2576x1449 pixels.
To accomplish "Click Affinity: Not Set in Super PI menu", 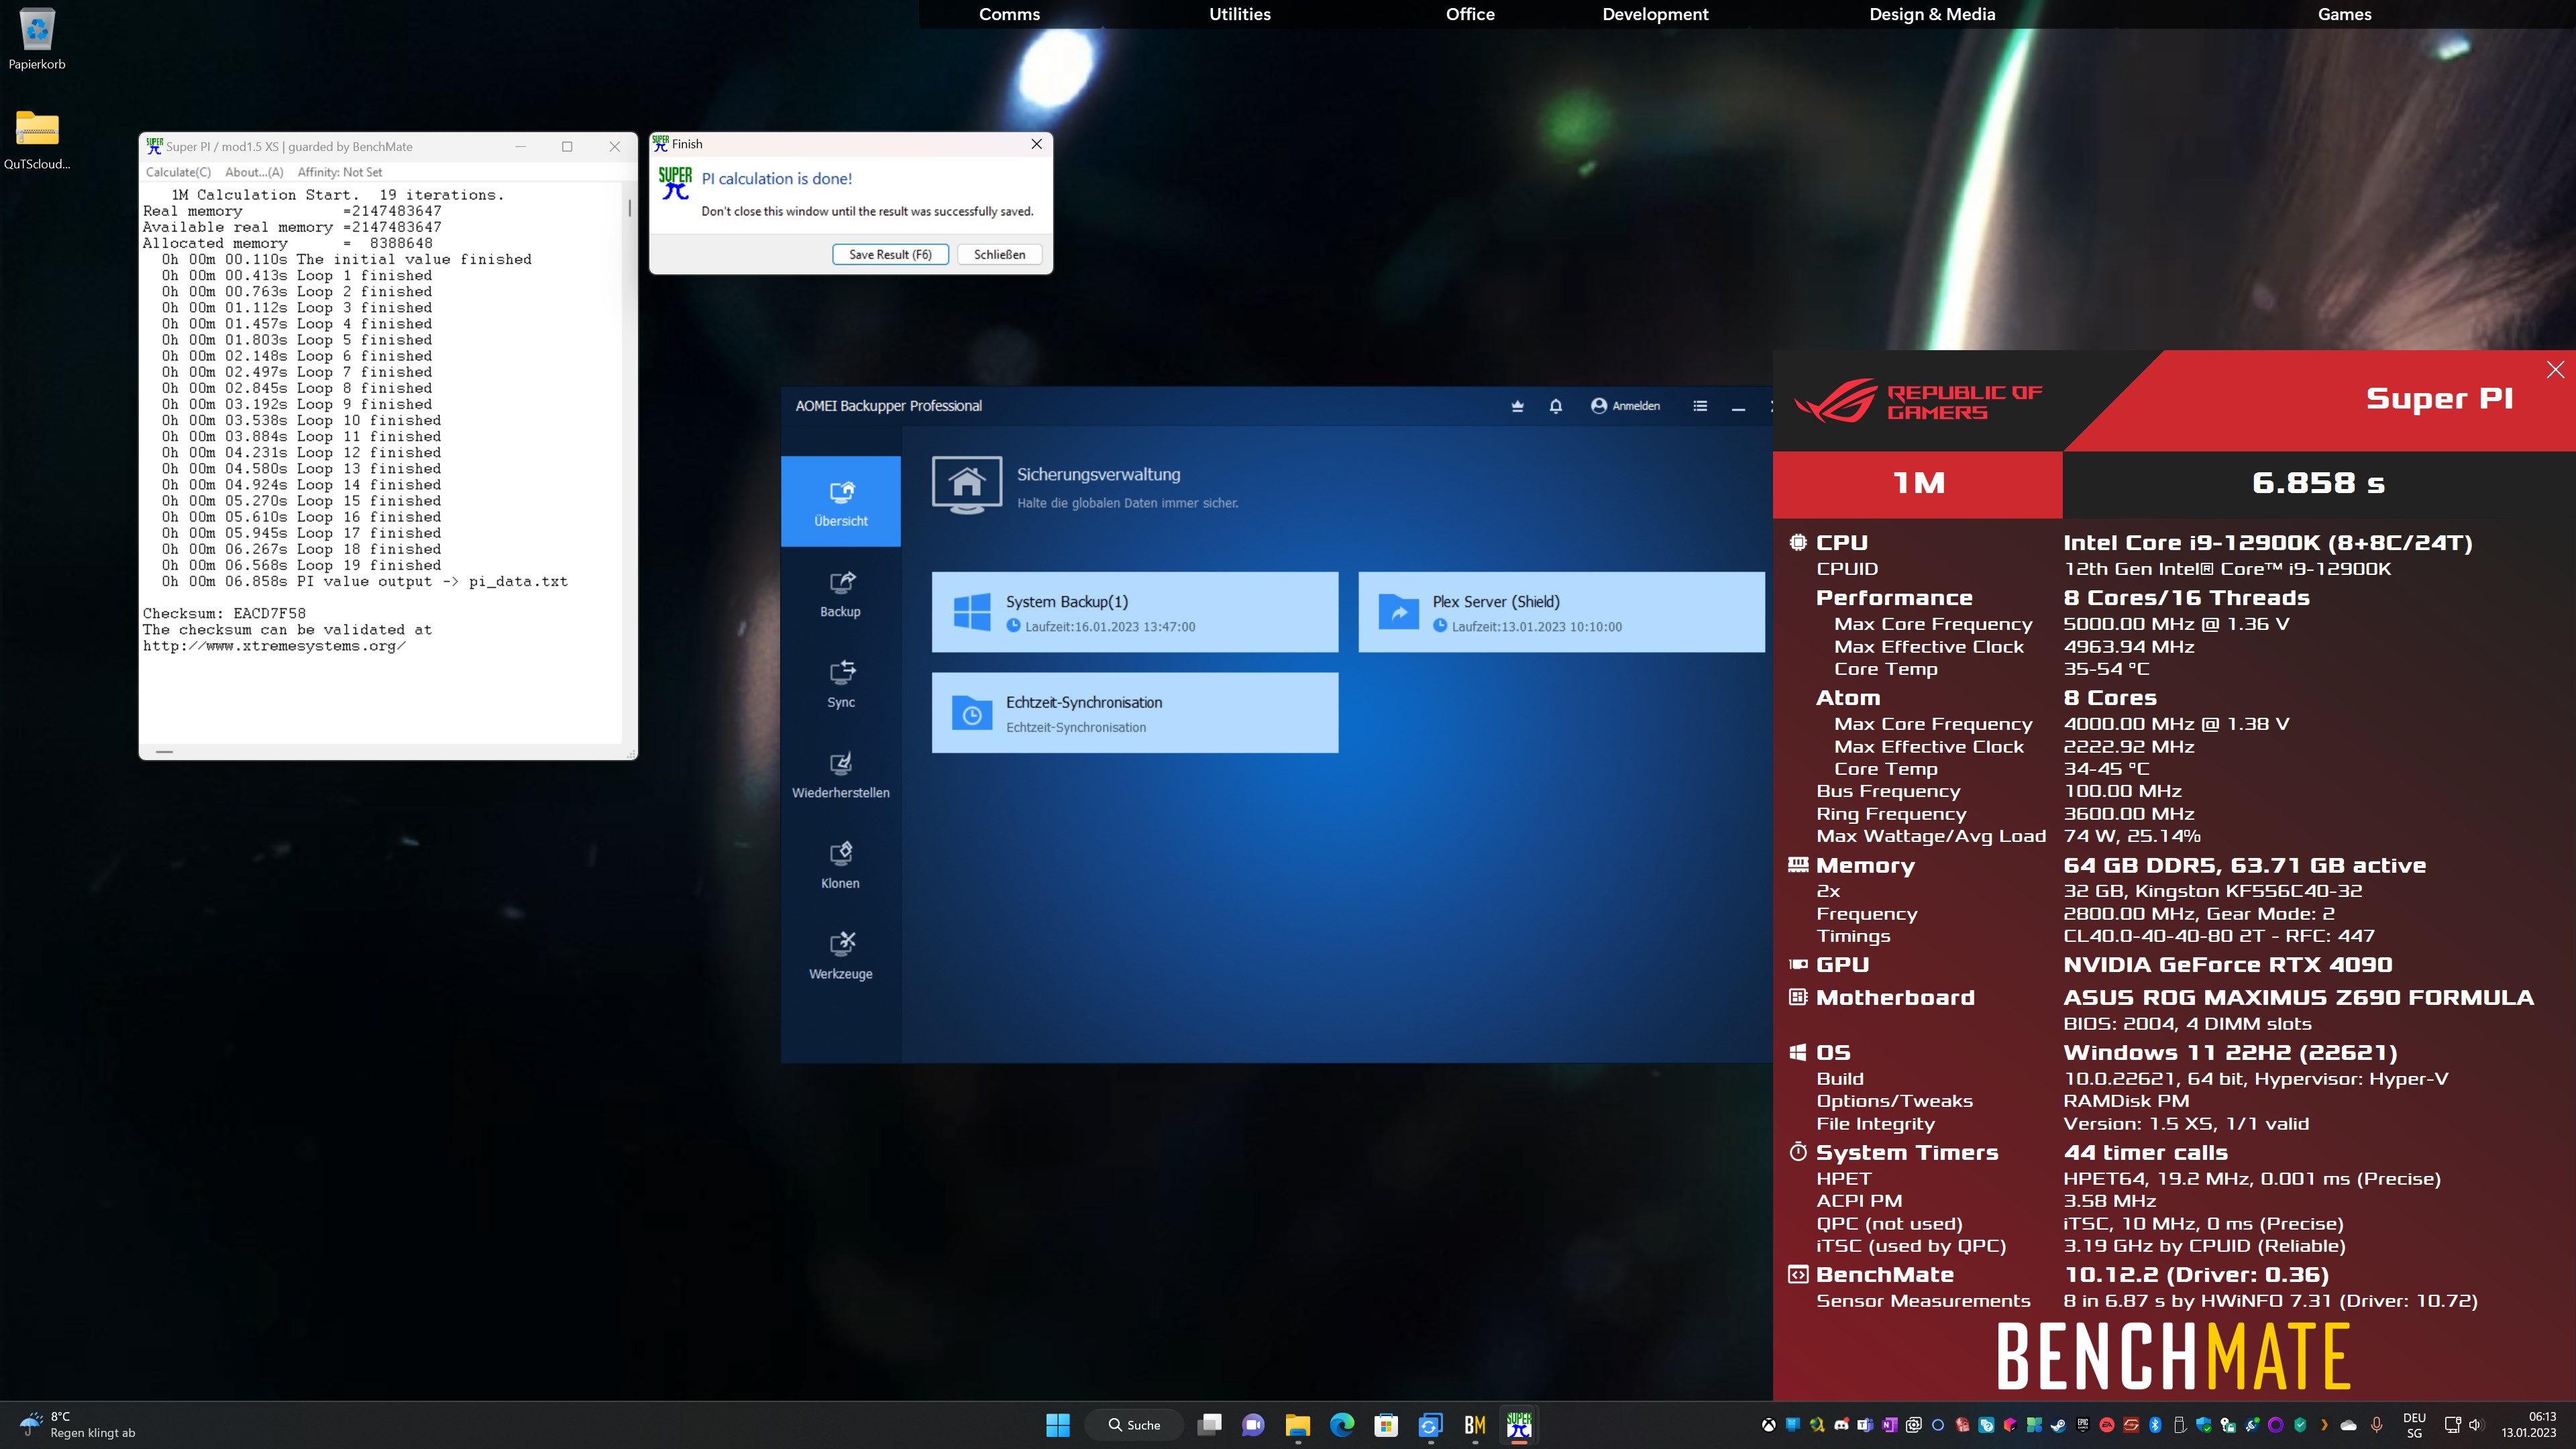I will pos(340,172).
